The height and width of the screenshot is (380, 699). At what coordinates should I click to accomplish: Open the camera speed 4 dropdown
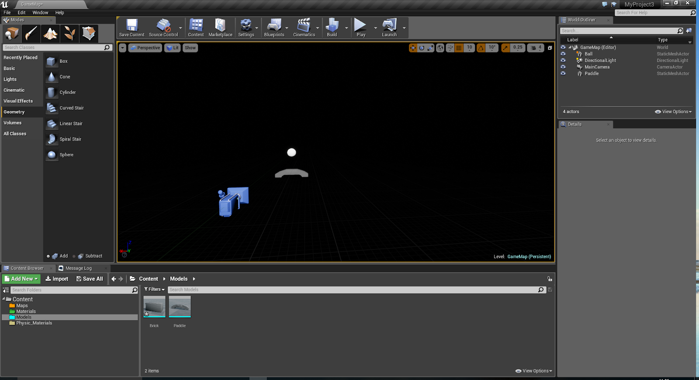pyautogui.click(x=536, y=48)
